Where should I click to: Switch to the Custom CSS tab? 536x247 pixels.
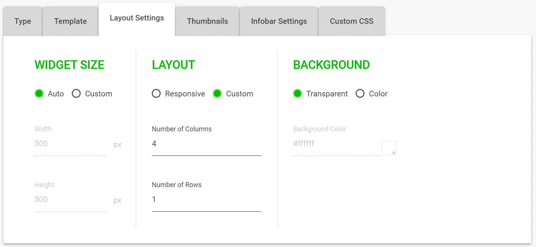pos(352,21)
